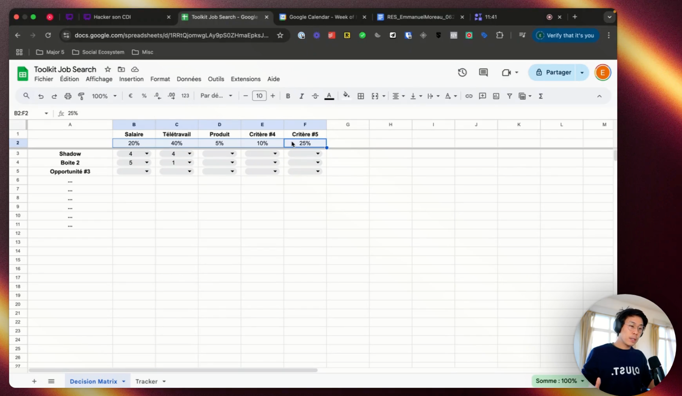Insert a chart
Image resolution: width=682 pixels, height=396 pixels.
click(496, 96)
